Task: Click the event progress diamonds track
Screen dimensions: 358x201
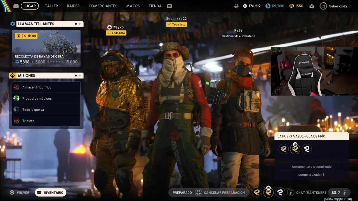Action: point(55,62)
